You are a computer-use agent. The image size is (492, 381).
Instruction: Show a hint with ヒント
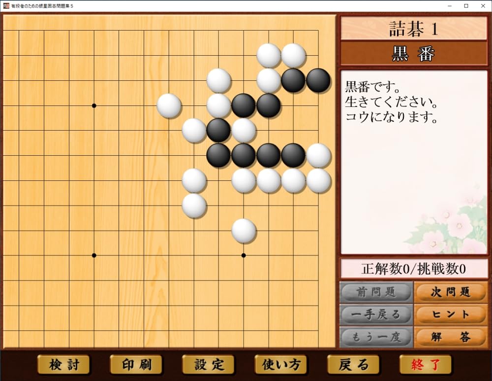tap(451, 314)
